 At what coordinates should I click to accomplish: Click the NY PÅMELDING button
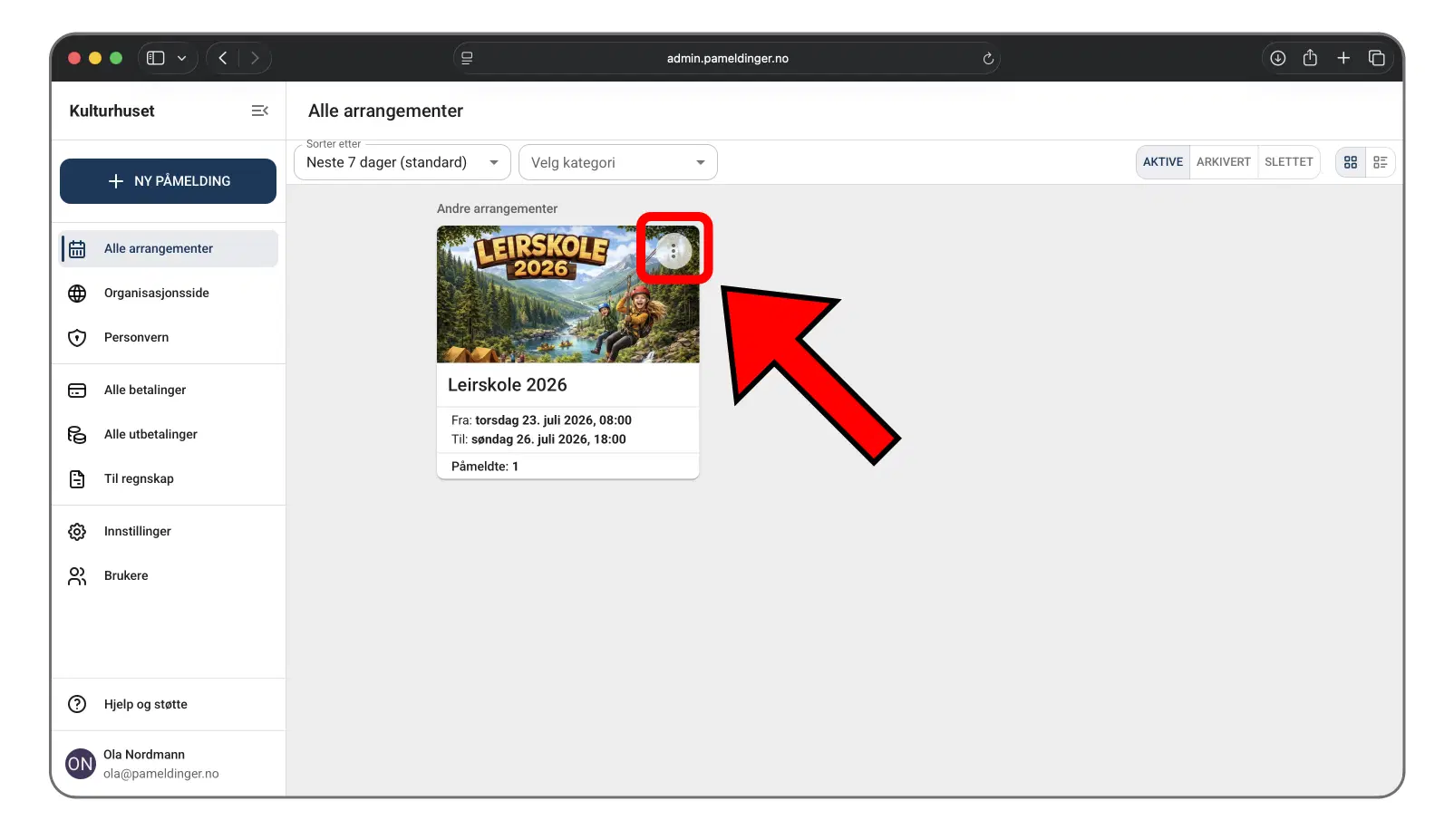(x=168, y=181)
